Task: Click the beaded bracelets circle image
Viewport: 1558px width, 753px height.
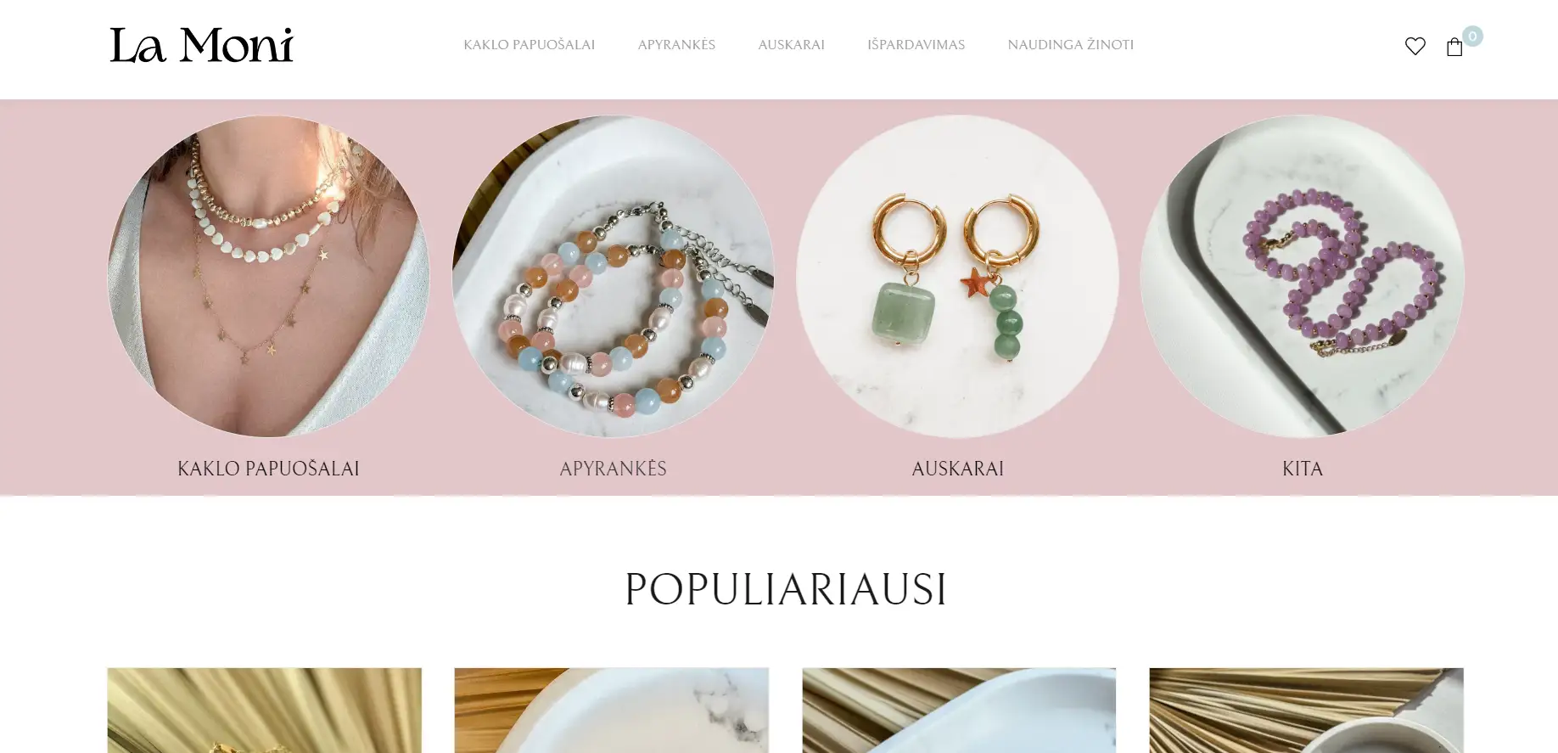Action: (613, 276)
